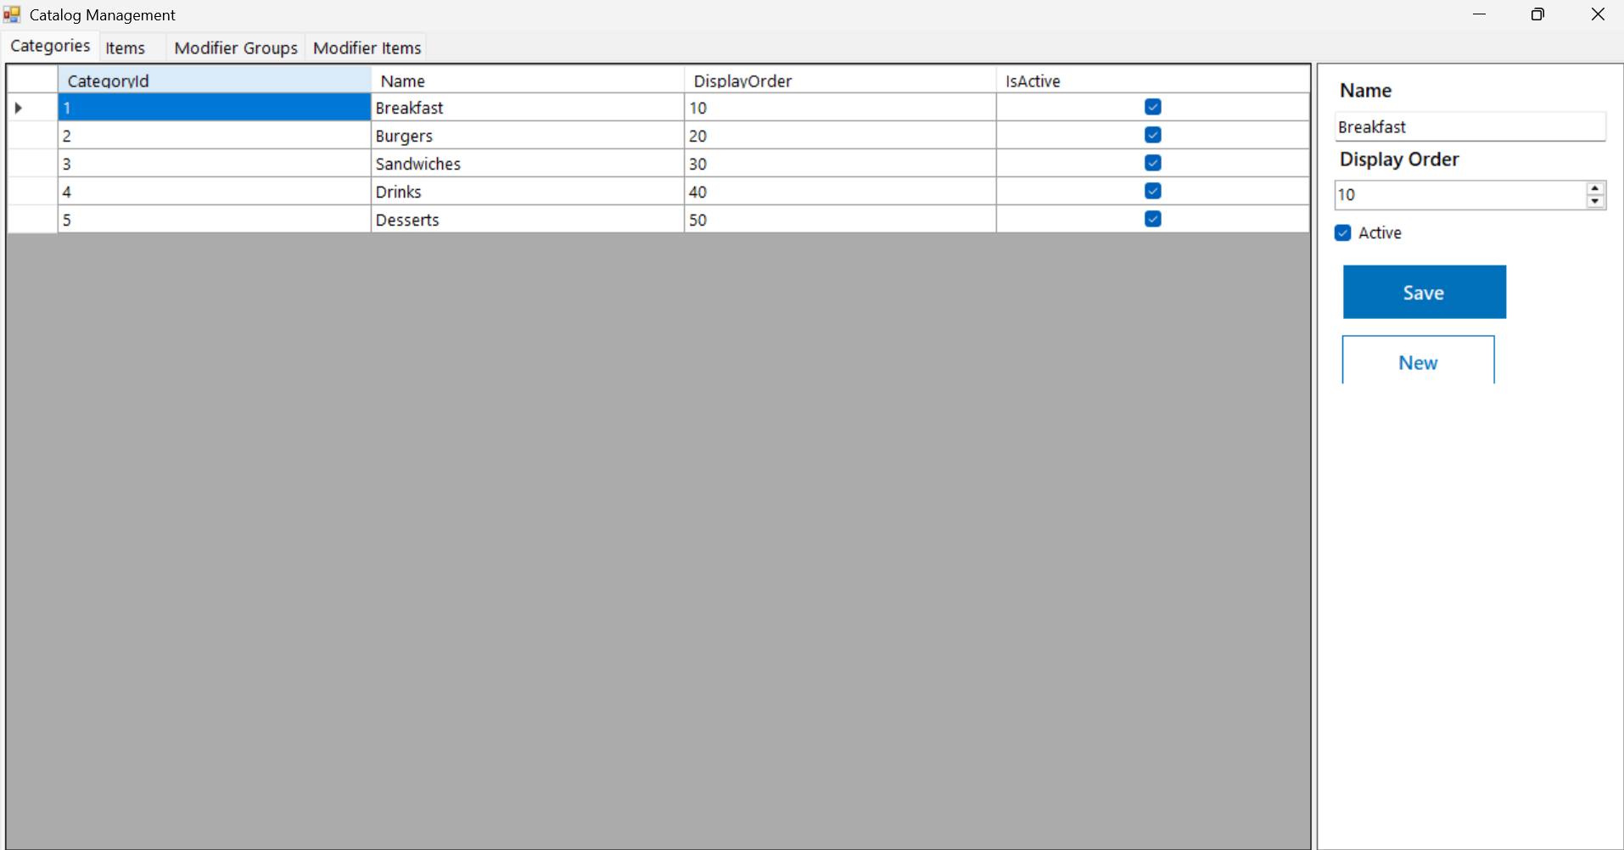Click inside the Name text field
This screenshot has height=850, width=1624.
click(1470, 126)
